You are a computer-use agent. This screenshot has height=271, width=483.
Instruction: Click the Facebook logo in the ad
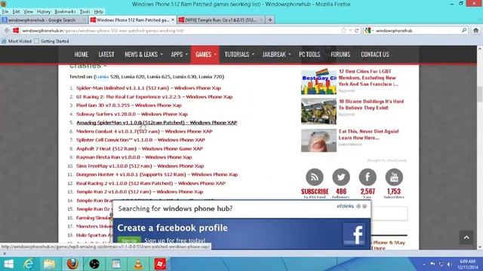(354, 234)
